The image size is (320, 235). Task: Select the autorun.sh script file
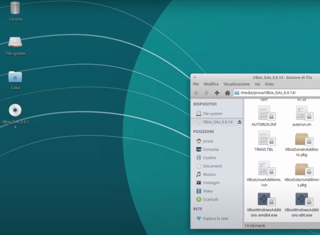(302, 113)
